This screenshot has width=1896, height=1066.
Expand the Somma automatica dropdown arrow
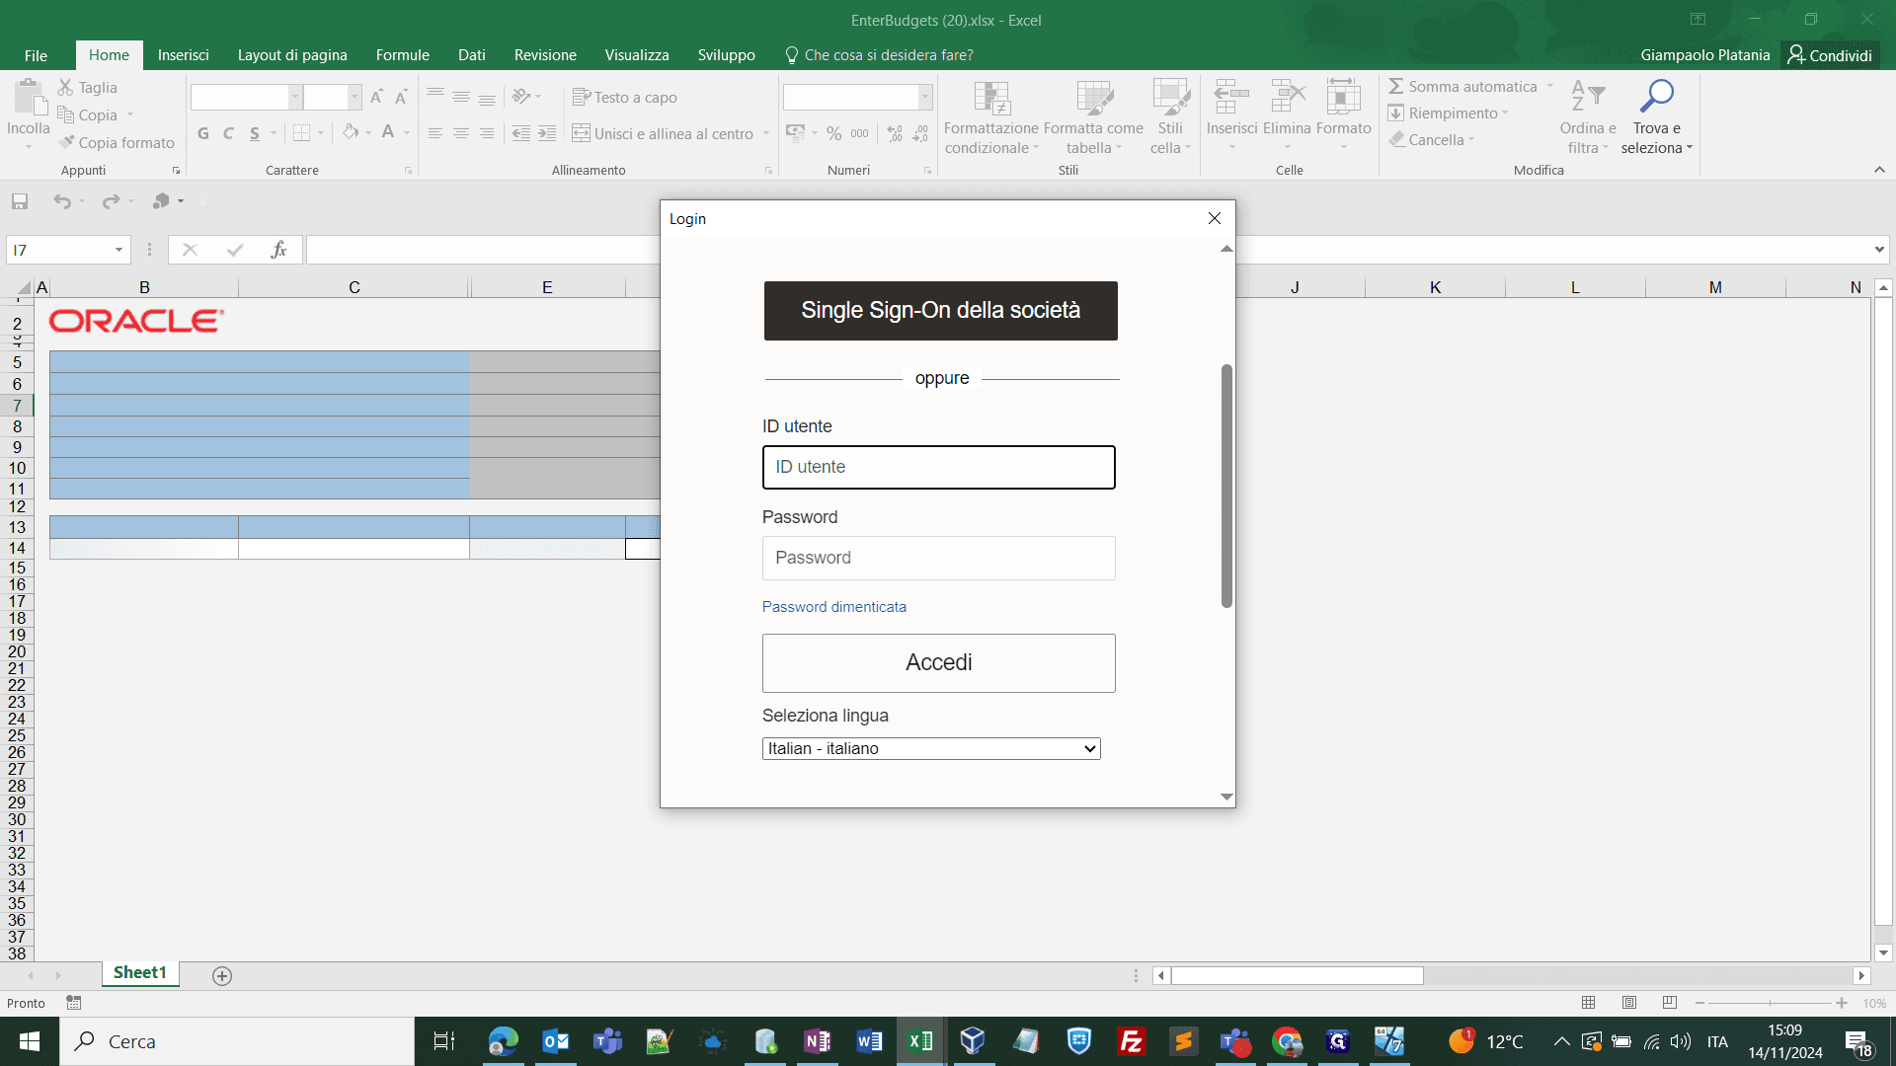pyautogui.click(x=1550, y=86)
